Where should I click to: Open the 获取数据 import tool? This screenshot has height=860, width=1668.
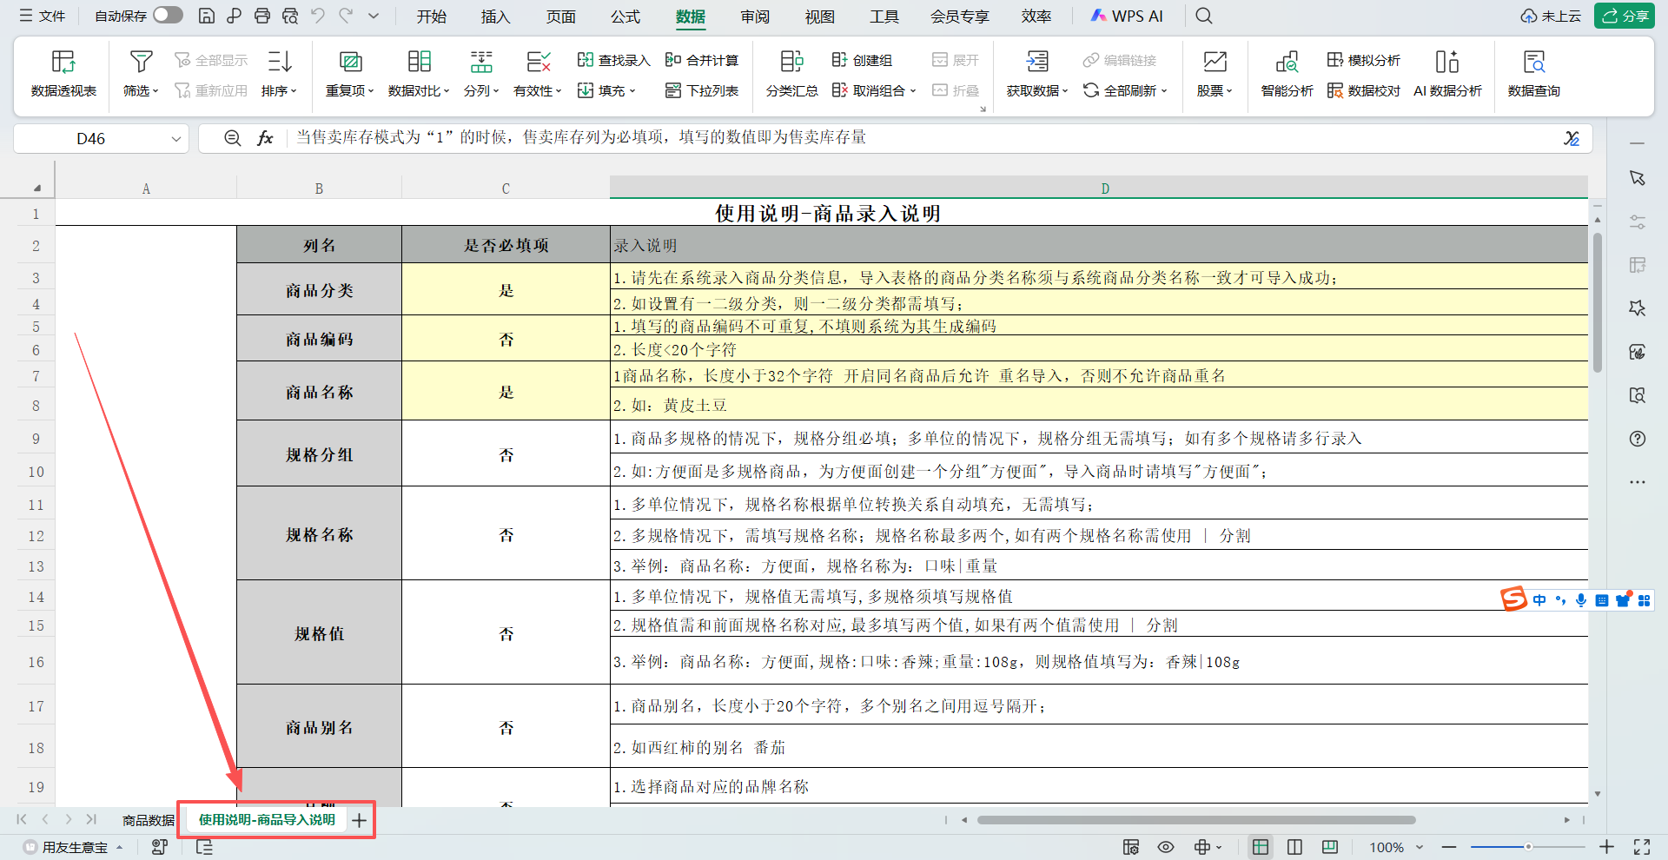point(1036,73)
